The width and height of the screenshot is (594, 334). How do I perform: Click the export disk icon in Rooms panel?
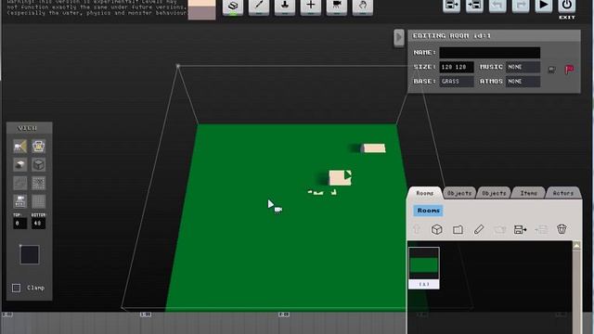[x=520, y=229]
